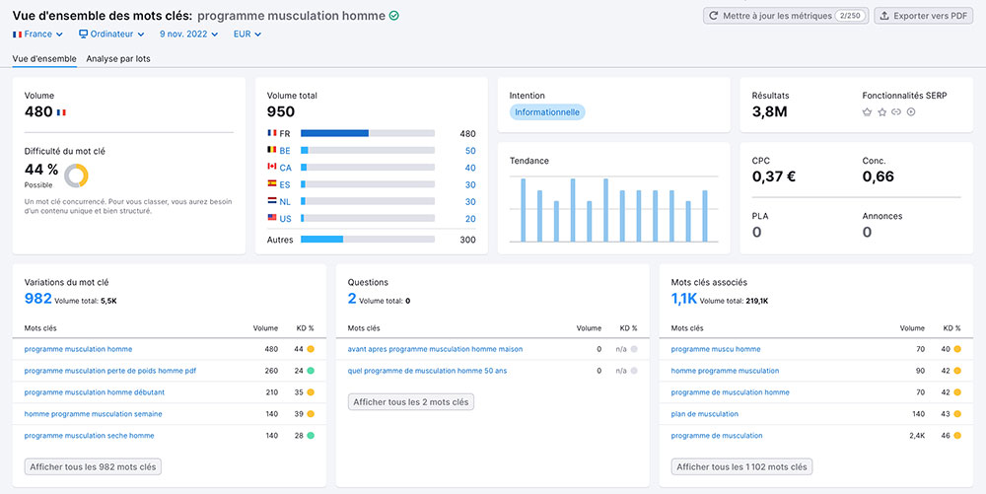Open ES country link in Volume total
986x494 pixels.
[x=285, y=184]
